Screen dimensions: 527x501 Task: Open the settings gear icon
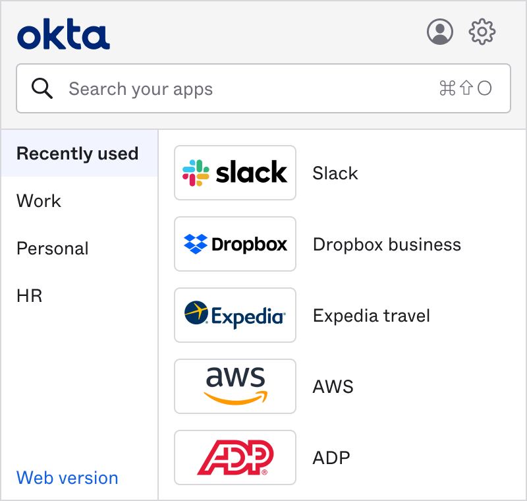tap(482, 32)
